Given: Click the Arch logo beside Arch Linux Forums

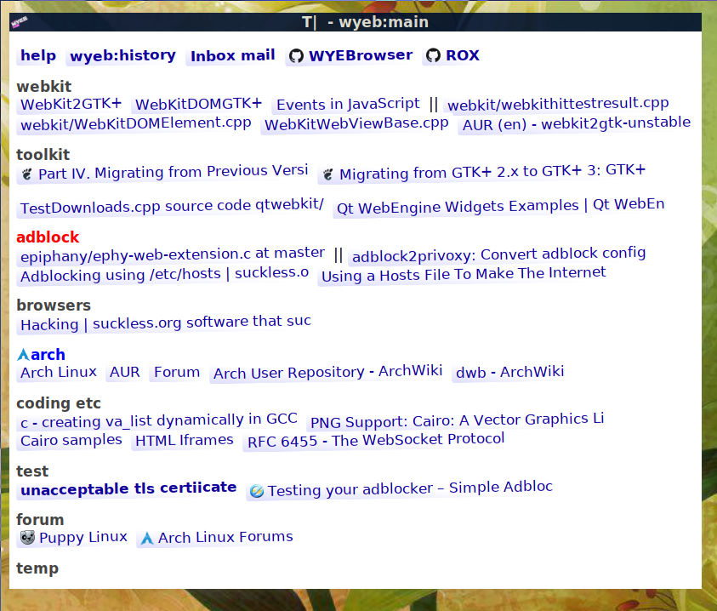Looking at the screenshot, I should 147,538.
